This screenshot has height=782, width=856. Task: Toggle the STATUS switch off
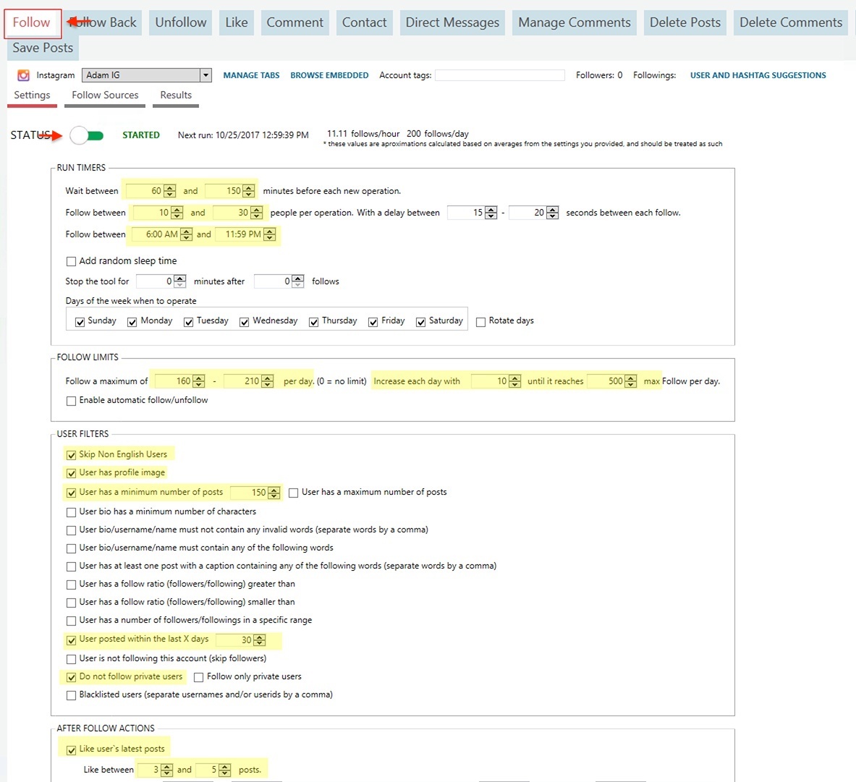[87, 135]
